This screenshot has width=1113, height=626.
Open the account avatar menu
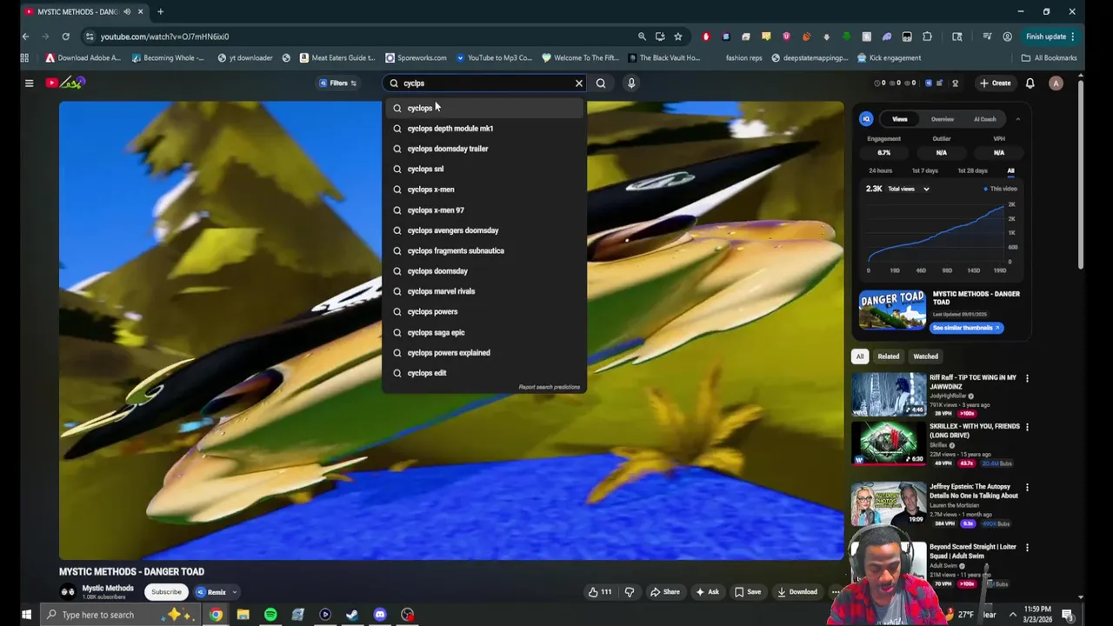pyautogui.click(x=1056, y=83)
